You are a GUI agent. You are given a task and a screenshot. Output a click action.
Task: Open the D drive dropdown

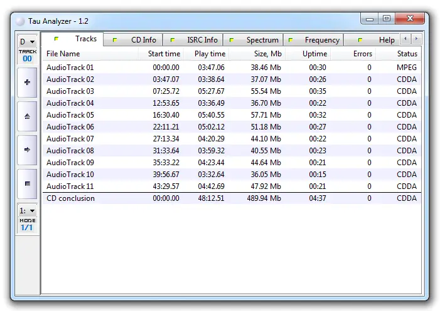click(27, 42)
